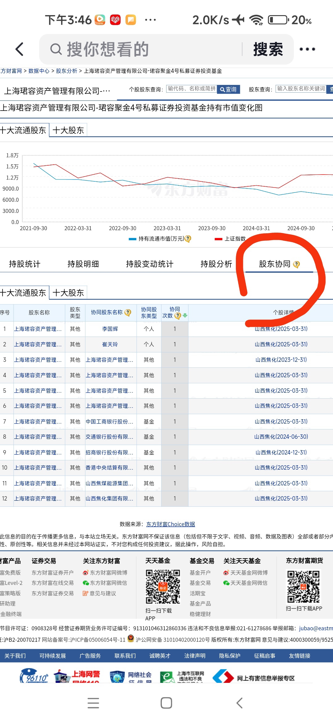The height and width of the screenshot is (723, 333).
Task: Open 山西焦化(2024-12-31) detail link
Action: pyautogui.click(x=281, y=452)
